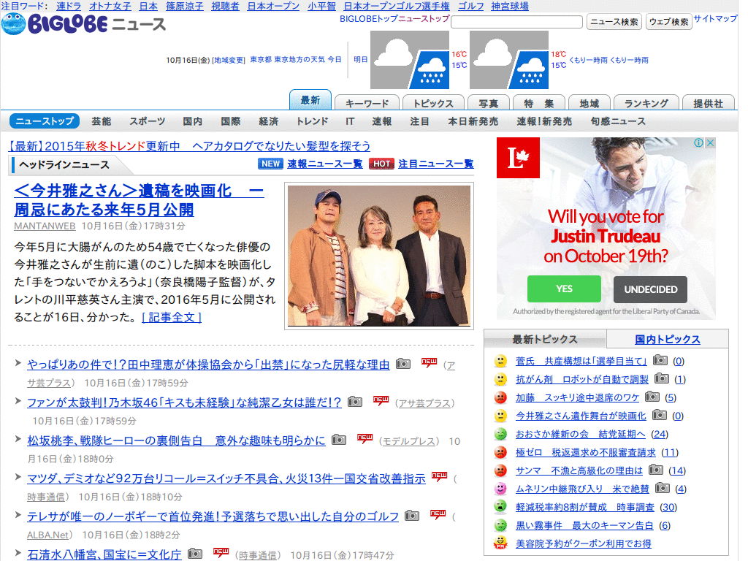Click camera icon beside 乃木坂46 headline
Viewport: 748px width, 561px height.
pyautogui.click(x=354, y=402)
